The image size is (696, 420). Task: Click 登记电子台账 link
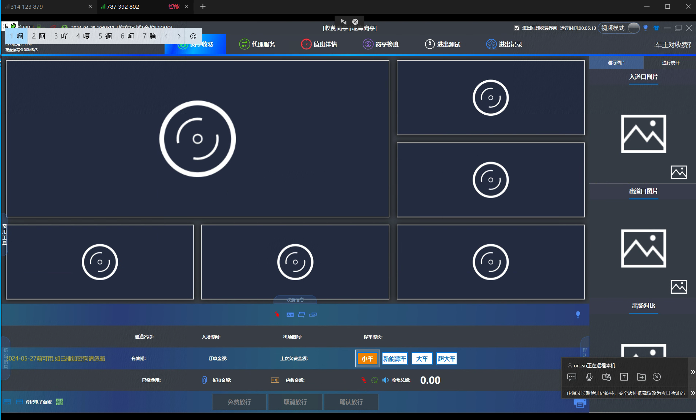38,402
